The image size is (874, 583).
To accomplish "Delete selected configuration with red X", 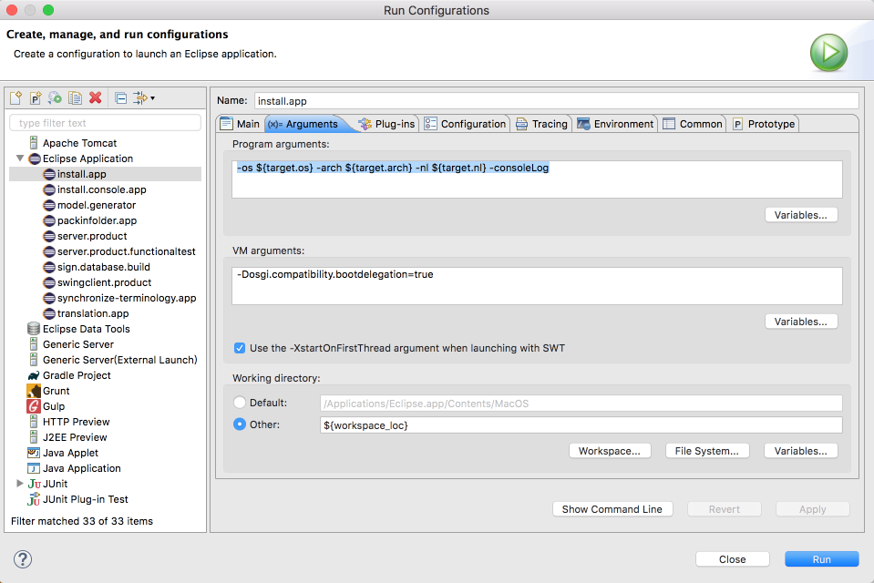I will (x=95, y=98).
